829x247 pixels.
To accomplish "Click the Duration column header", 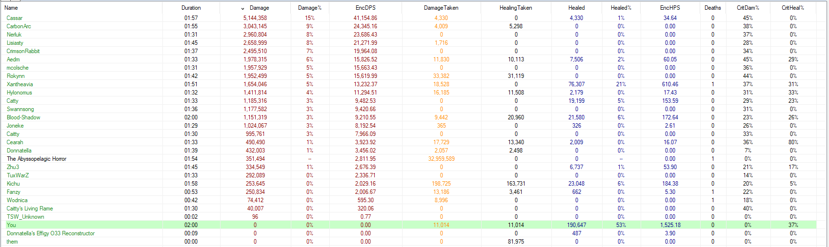I will 191,8.
